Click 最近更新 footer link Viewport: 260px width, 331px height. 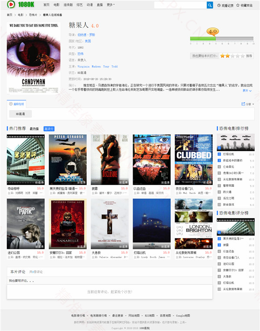click(117, 316)
